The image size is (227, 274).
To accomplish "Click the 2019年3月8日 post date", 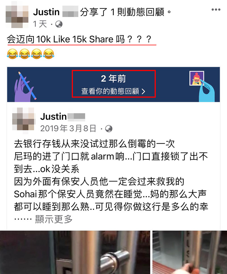I will 68,129.
